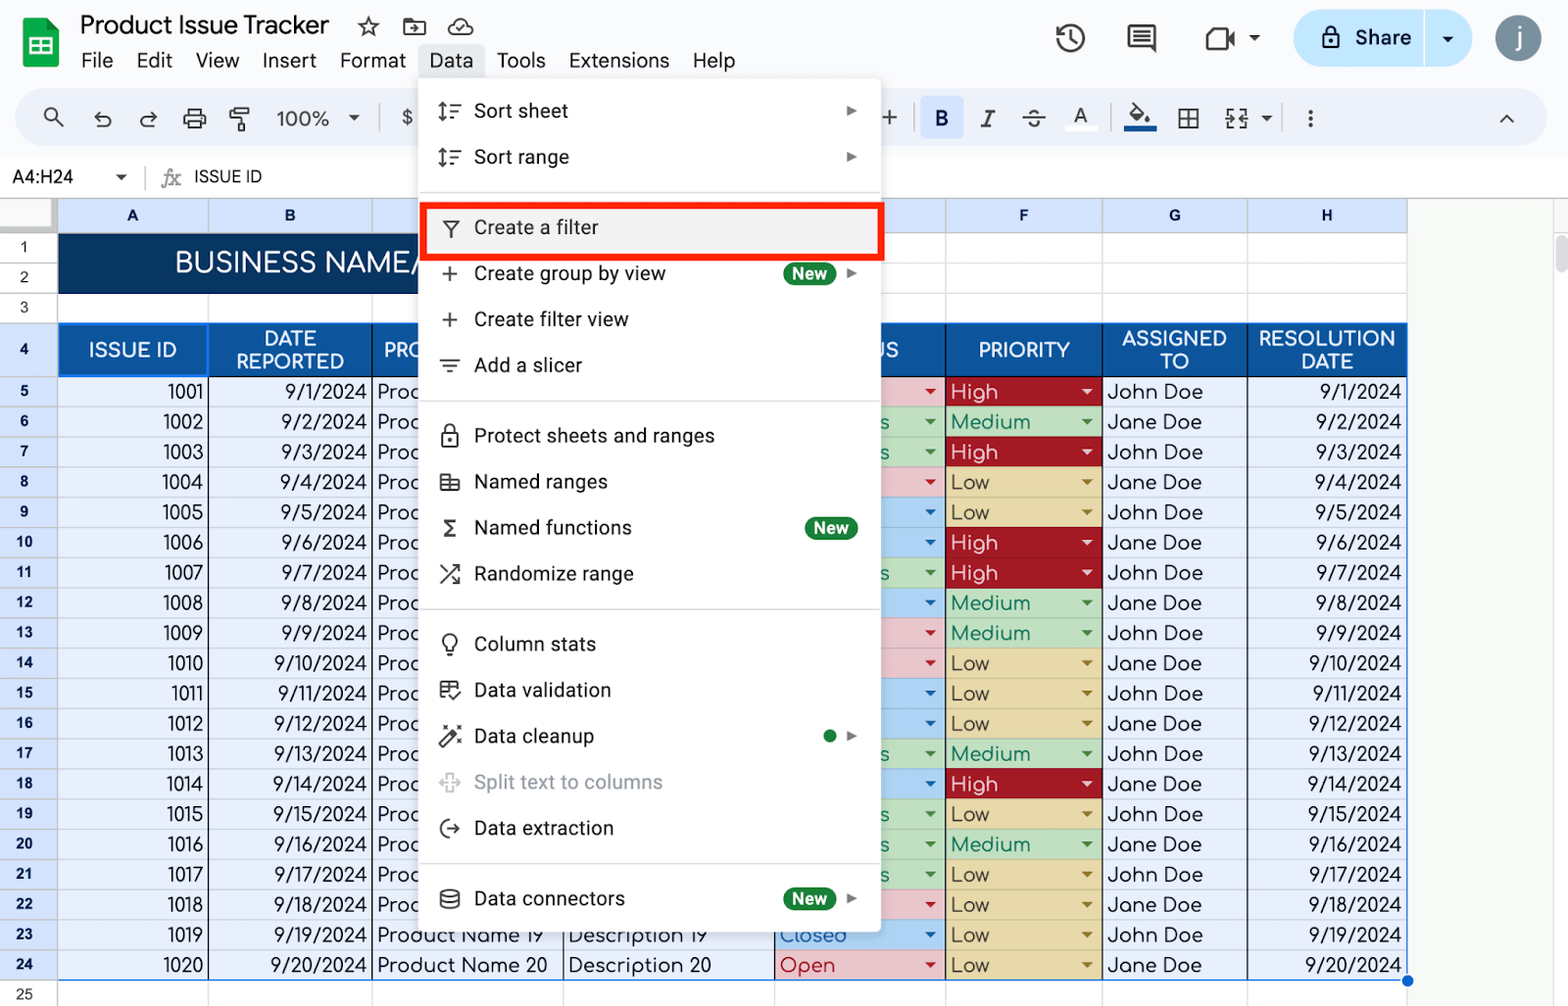Click the star icon beside title
1568x1006 pixels.
[368, 26]
